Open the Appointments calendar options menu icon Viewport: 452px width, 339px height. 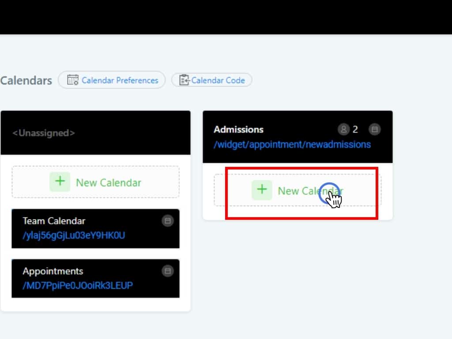[x=167, y=271]
